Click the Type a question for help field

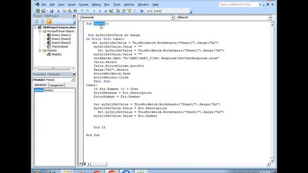239,4
